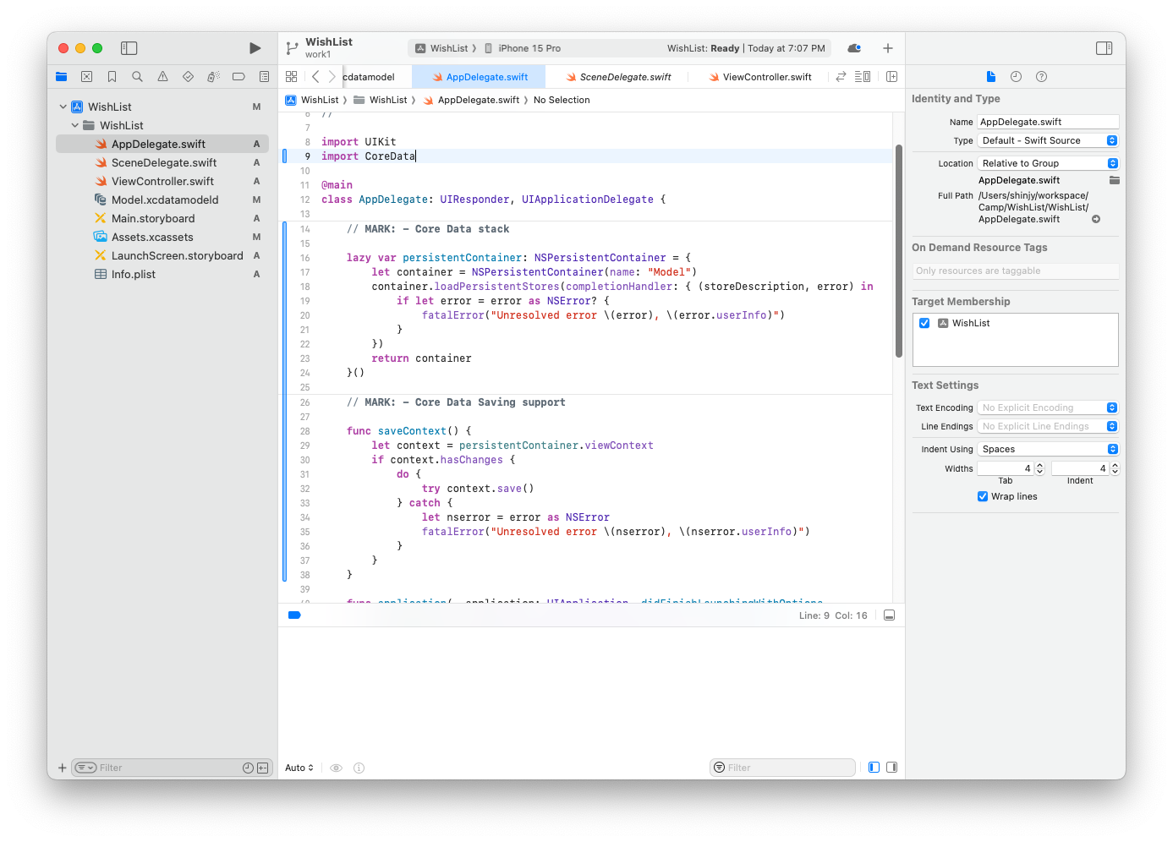Go back in editor history

315,76
